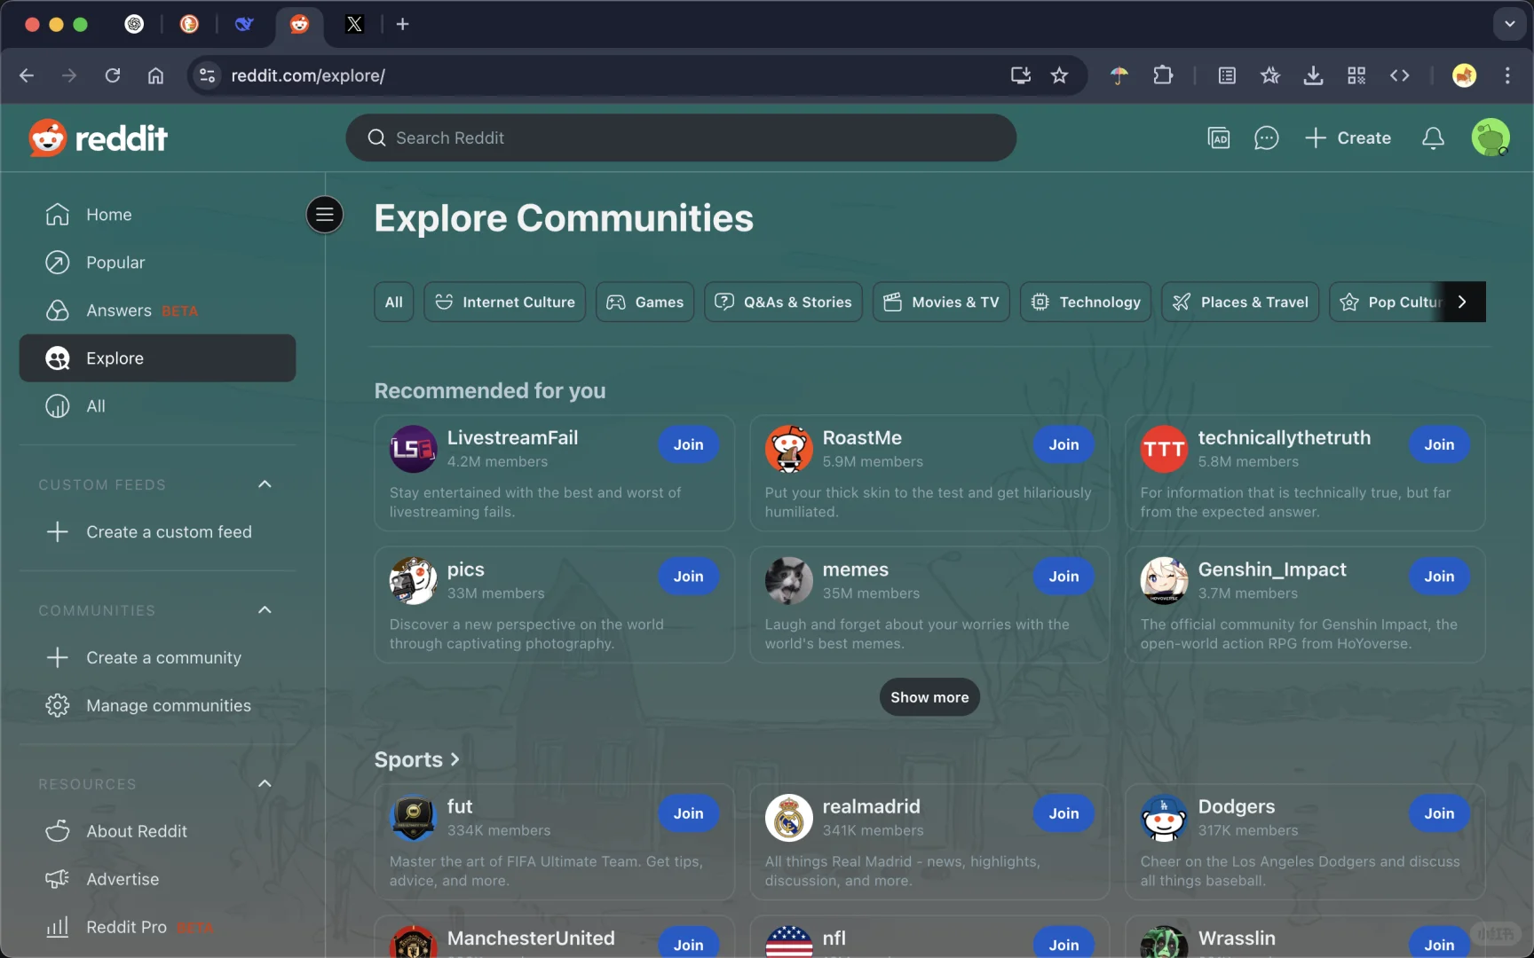1534x958 pixels.
Task: Open the Dodgers community avatar
Action: coord(1164,818)
